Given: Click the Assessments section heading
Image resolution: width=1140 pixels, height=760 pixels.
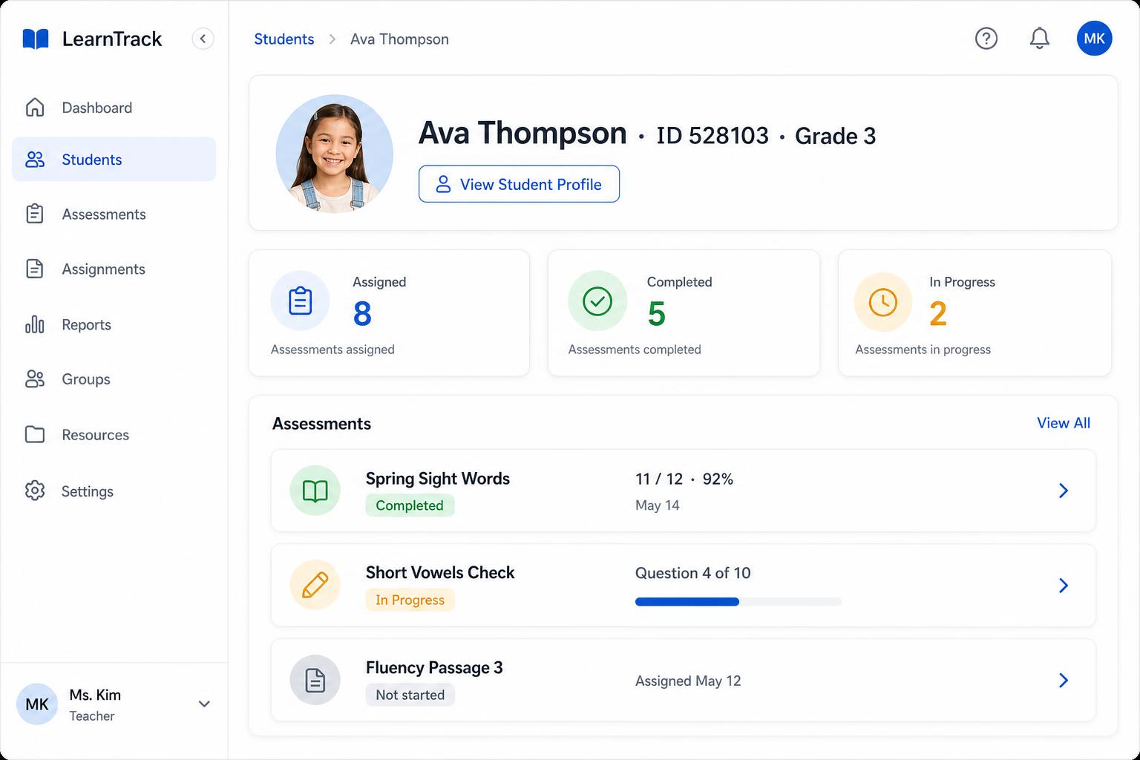Looking at the screenshot, I should (321, 424).
